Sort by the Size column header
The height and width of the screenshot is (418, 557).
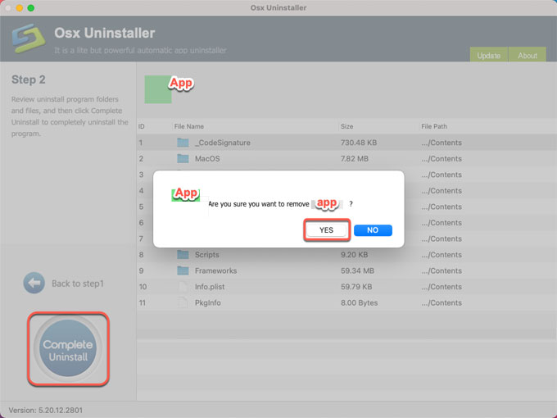(347, 126)
